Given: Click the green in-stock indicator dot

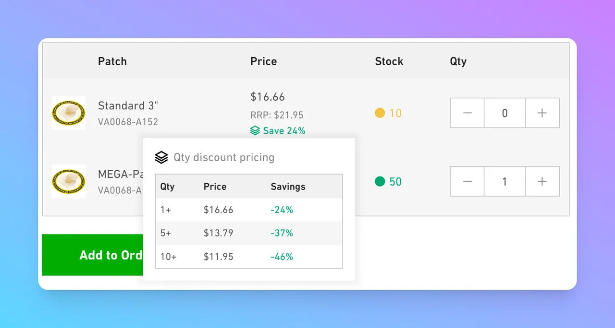Looking at the screenshot, I should pyautogui.click(x=380, y=182).
